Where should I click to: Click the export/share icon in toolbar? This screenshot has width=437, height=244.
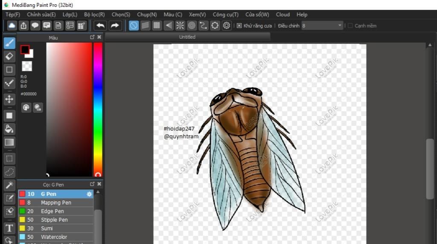pyautogui.click(x=23, y=26)
